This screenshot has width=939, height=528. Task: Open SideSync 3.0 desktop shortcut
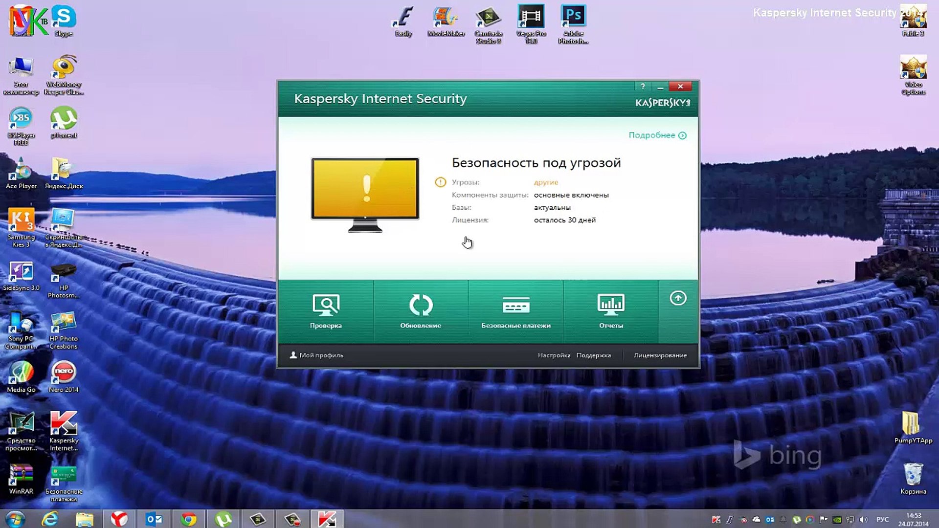pos(21,277)
